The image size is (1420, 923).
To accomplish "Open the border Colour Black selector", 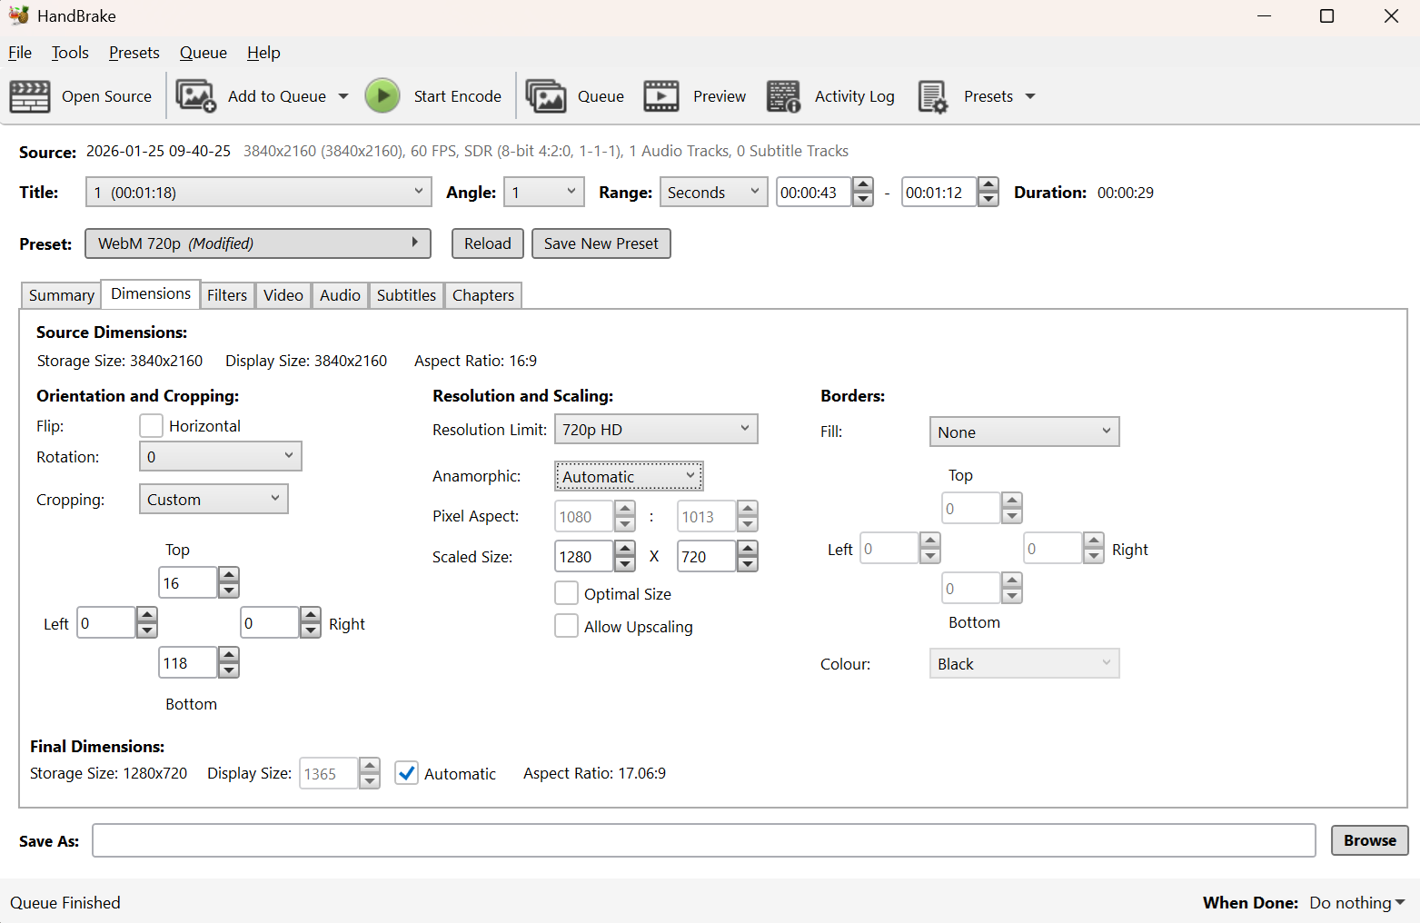I will 1023,664.
